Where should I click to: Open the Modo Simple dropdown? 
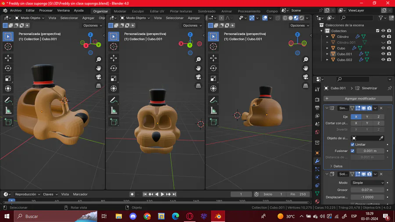coord(367,183)
